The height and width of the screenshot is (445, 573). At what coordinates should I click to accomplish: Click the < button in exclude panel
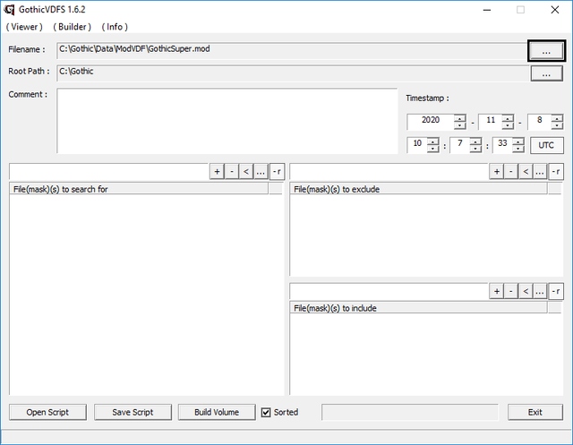[x=526, y=171]
